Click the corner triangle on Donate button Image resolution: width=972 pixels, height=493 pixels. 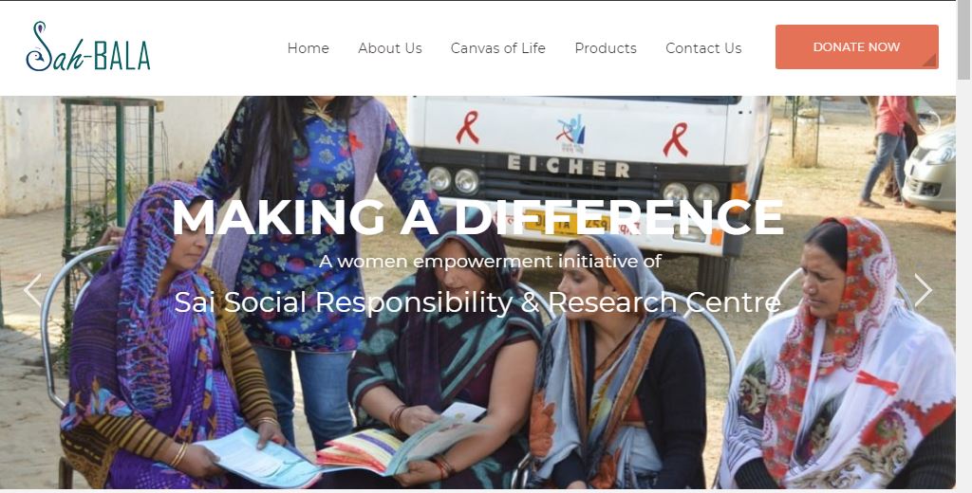pyautogui.click(x=930, y=61)
